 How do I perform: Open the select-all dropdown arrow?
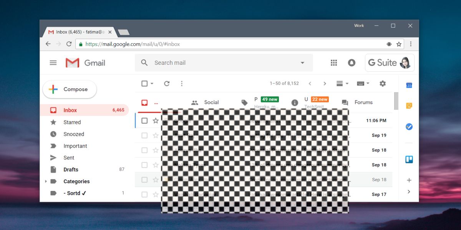152,84
